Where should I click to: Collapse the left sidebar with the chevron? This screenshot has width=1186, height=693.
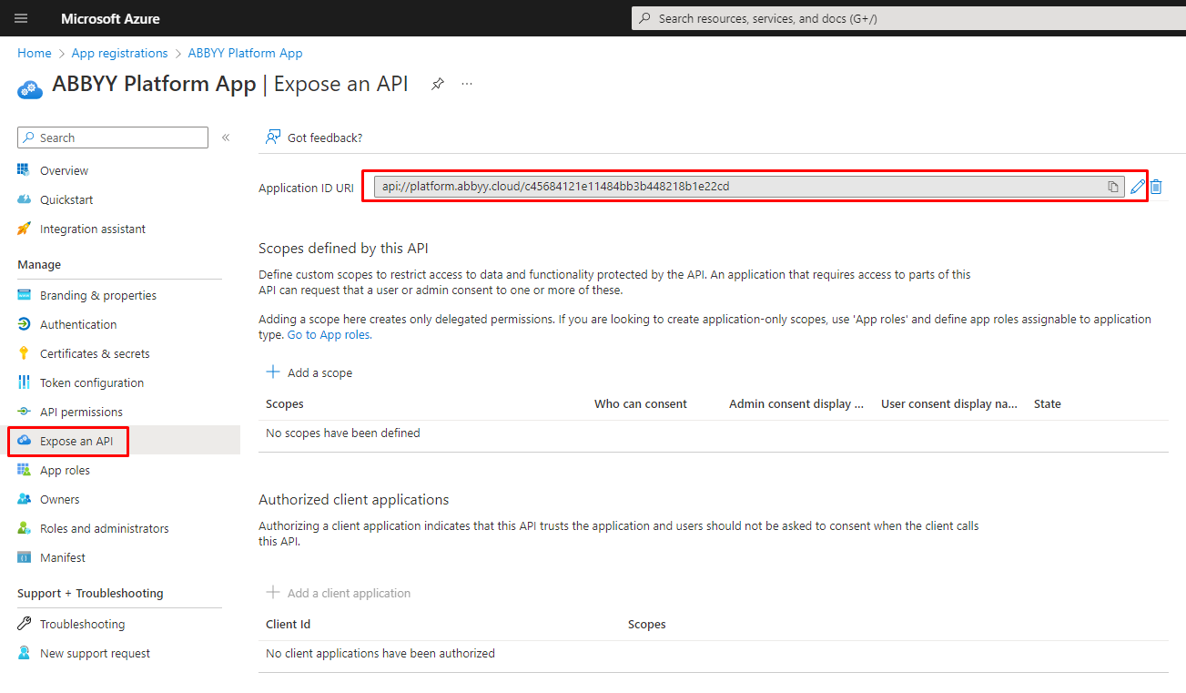pyautogui.click(x=226, y=138)
